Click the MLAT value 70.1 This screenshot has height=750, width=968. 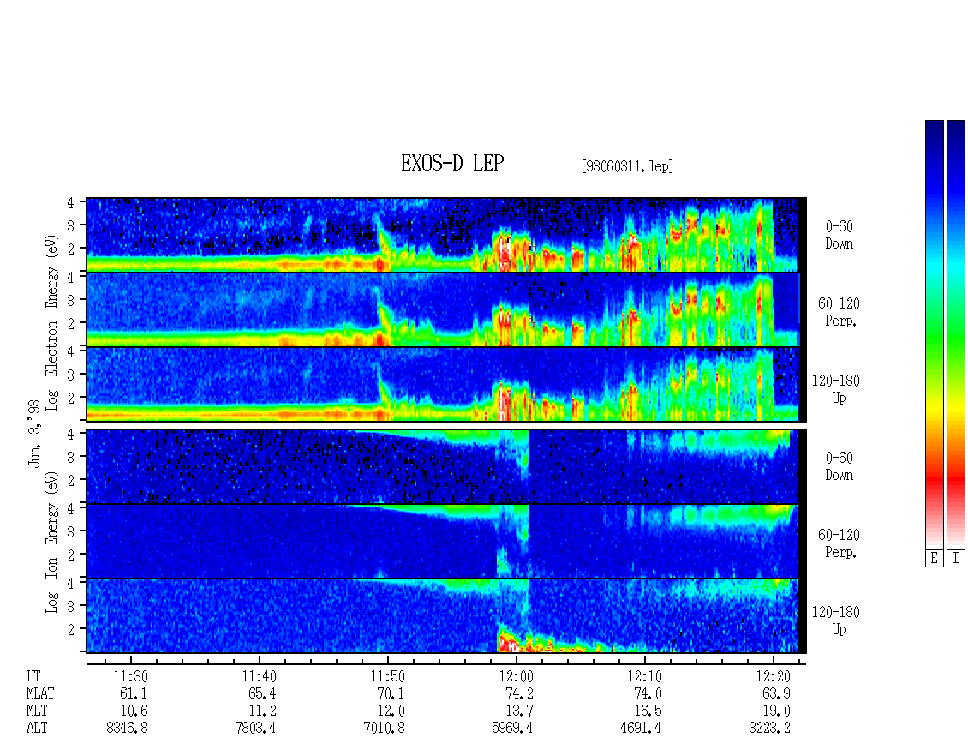coord(391,693)
